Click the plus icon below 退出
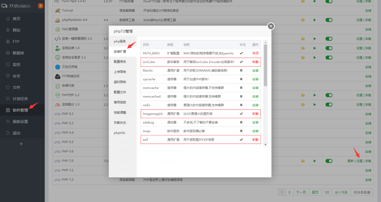Viewport: 381px width, 202px height. coord(21,144)
